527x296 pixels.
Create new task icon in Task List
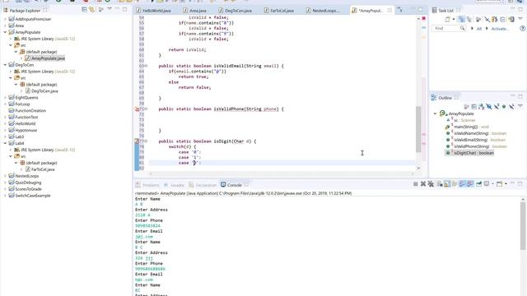(447, 20)
